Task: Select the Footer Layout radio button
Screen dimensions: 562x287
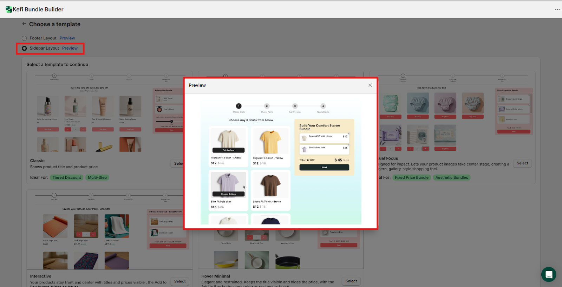Action: tap(24, 38)
